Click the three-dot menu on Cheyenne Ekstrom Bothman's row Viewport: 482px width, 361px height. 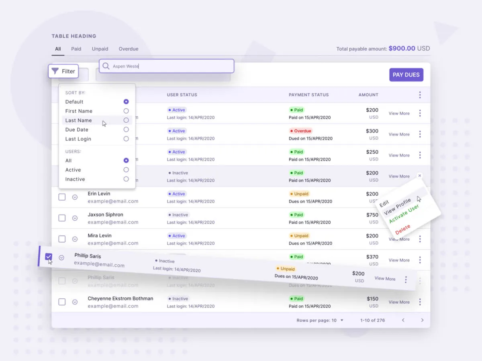pyautogui.click(x=420, y=302)
